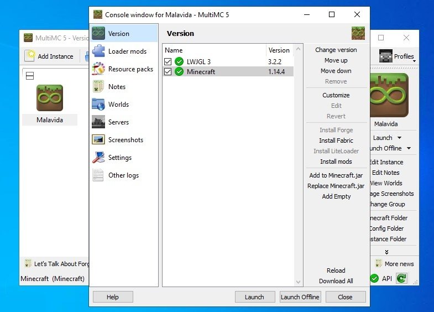Click Install Fabric
This screenshot has width=434, height=312.
click(336, 141)
